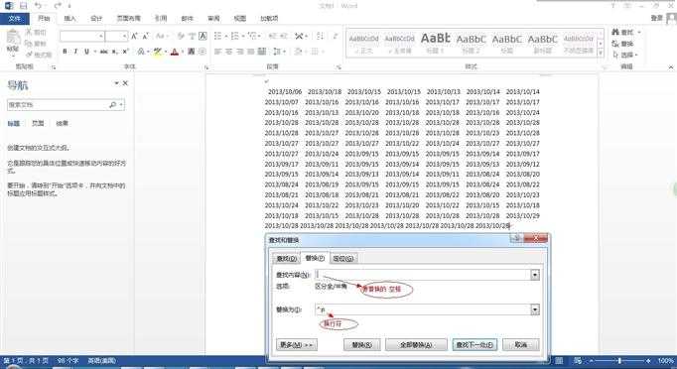Image resolution: width=677 pixels, height=369 pixels.
Task: Click the navigation search magnifier icon
Action: pos(113,105)
